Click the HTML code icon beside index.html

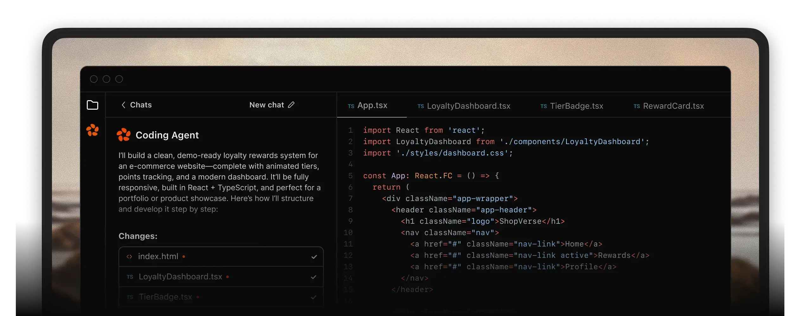[x=129, y=257]
